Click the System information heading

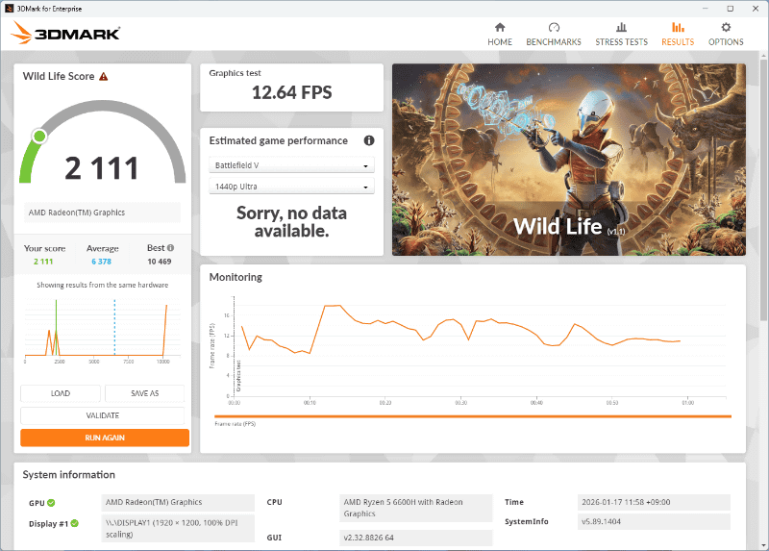tap(68, 474)
